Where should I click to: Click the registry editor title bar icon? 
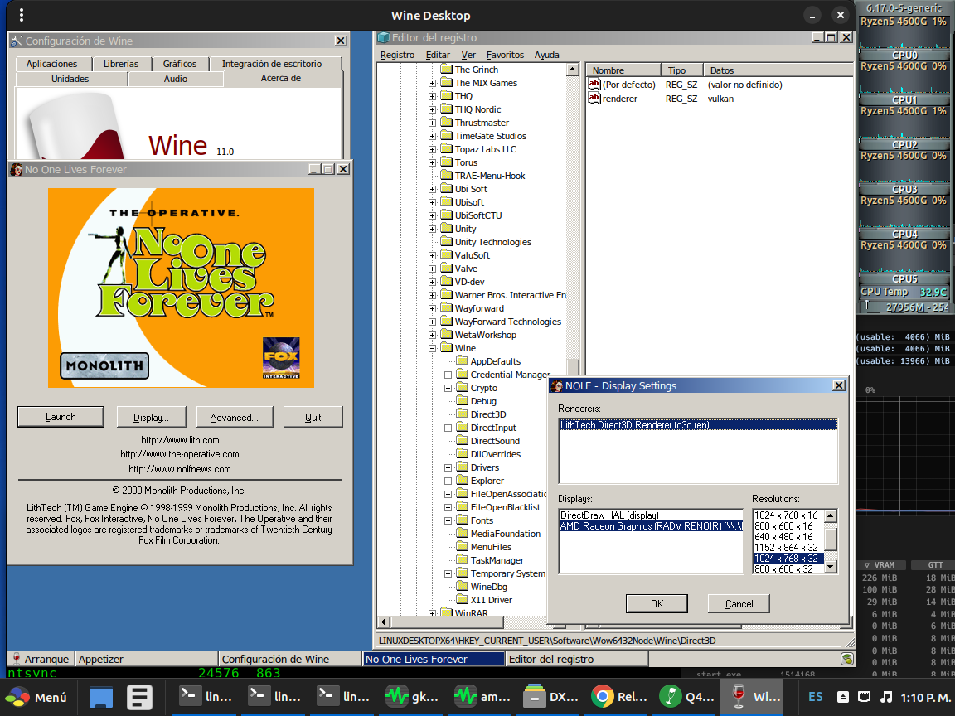coord(384,38)
